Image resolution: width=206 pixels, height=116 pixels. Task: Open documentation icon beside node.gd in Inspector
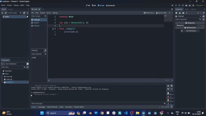(203, 16)
